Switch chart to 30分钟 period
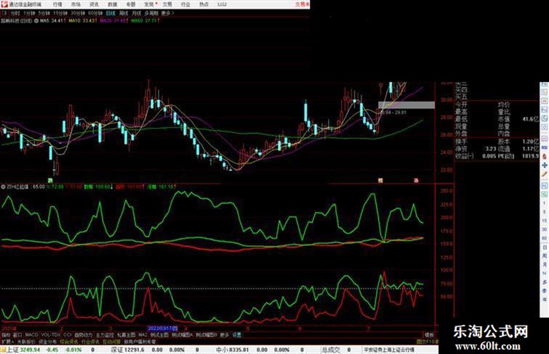This screenshot has width=549, height=354. pos(78,13)
